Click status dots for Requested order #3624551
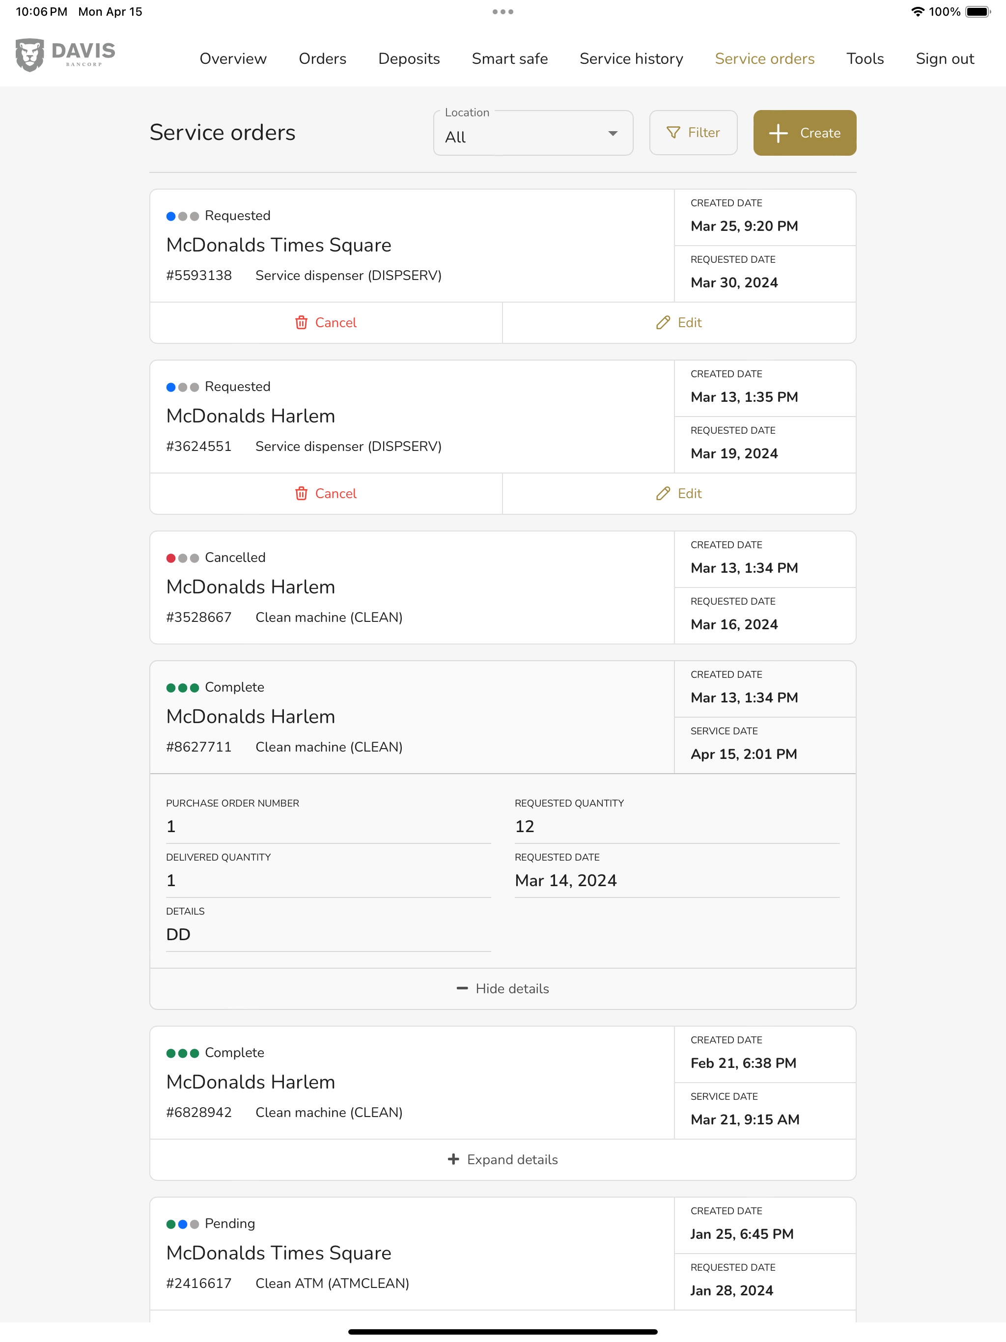1006x1342 pixels. [183, 387]
